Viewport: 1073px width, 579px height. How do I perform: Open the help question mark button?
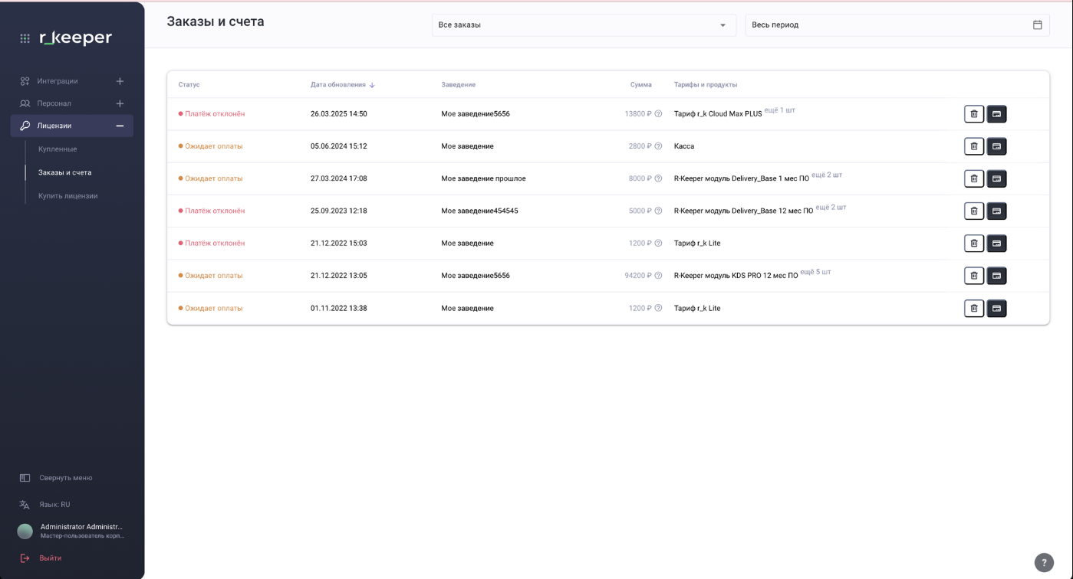pos(1044,563)
